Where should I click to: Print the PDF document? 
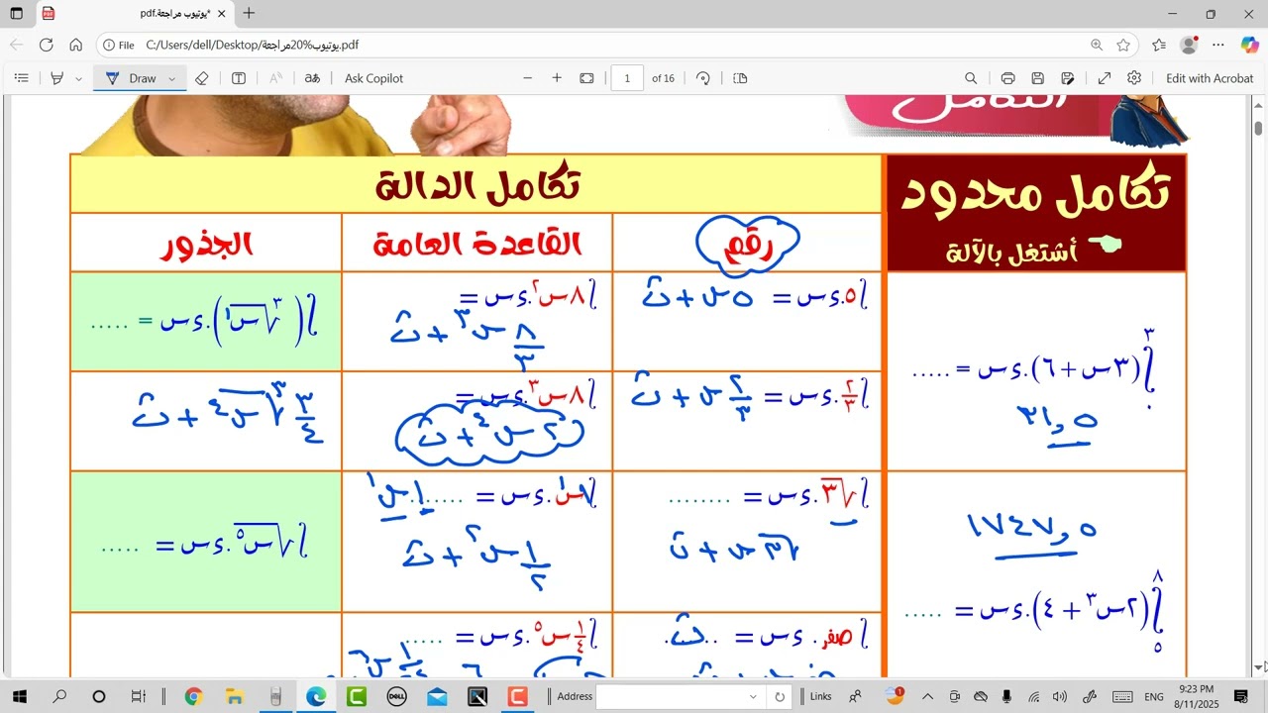pyautogui.click(x=1007, y=78)
